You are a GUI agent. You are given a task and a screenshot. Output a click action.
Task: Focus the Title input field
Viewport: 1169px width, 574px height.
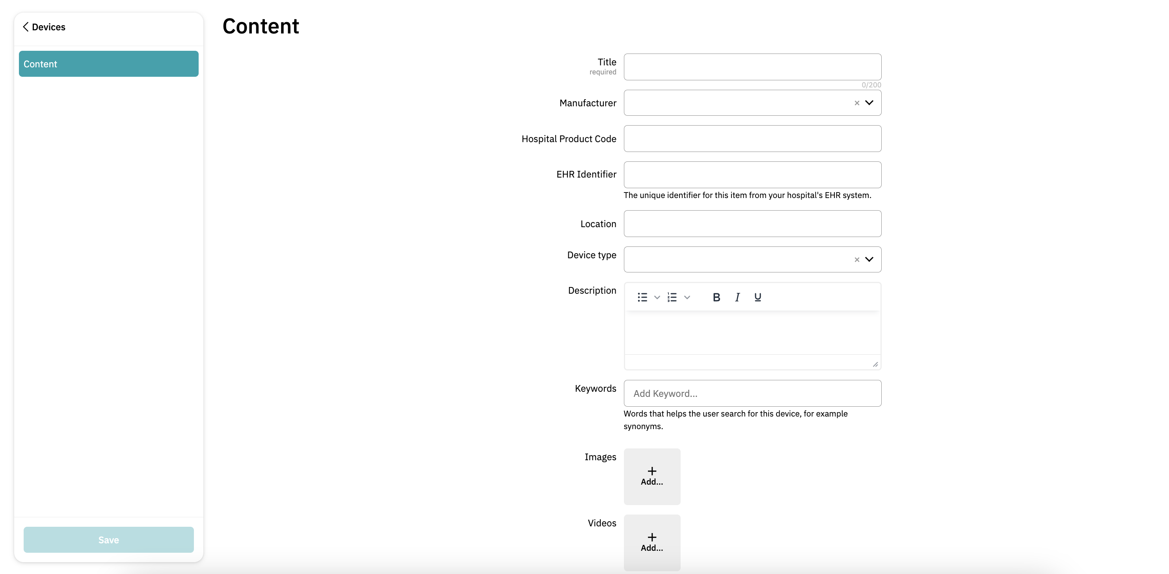coord(752,67)
